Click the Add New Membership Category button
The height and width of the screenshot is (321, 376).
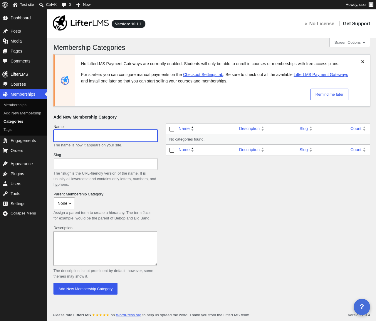click(85, 289)
